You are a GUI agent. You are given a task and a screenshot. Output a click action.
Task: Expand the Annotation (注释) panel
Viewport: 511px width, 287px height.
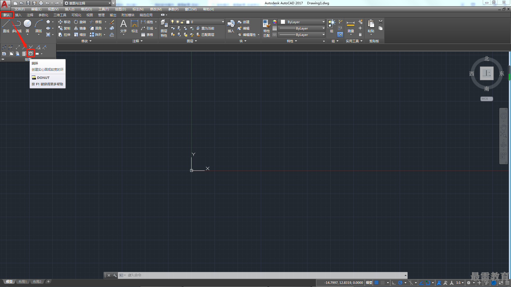pos(137,41)
